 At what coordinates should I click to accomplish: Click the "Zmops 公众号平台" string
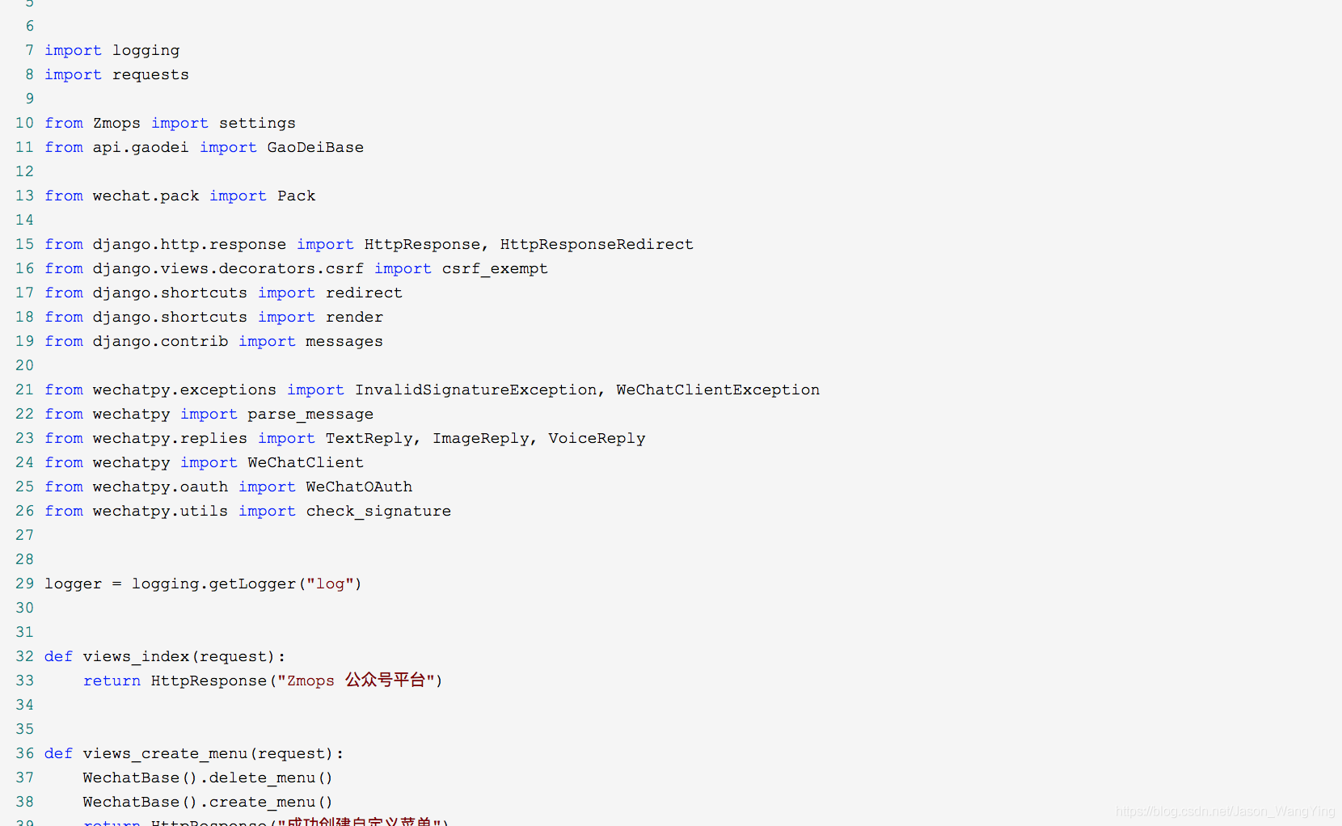pos(357,681)
